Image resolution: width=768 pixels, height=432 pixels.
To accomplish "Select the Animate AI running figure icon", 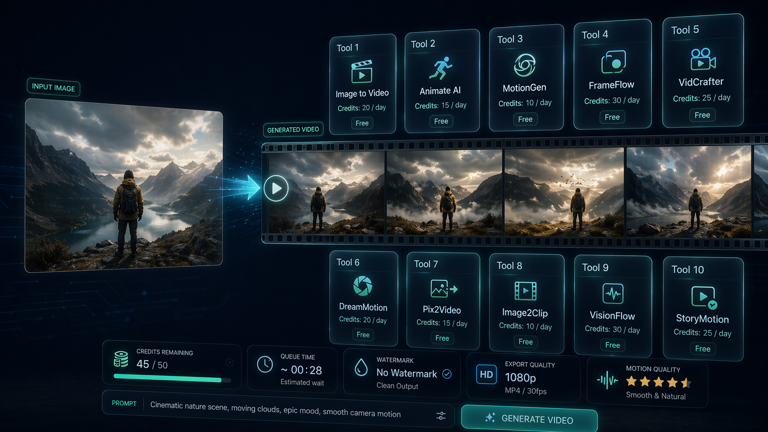I will coord(440,68).
